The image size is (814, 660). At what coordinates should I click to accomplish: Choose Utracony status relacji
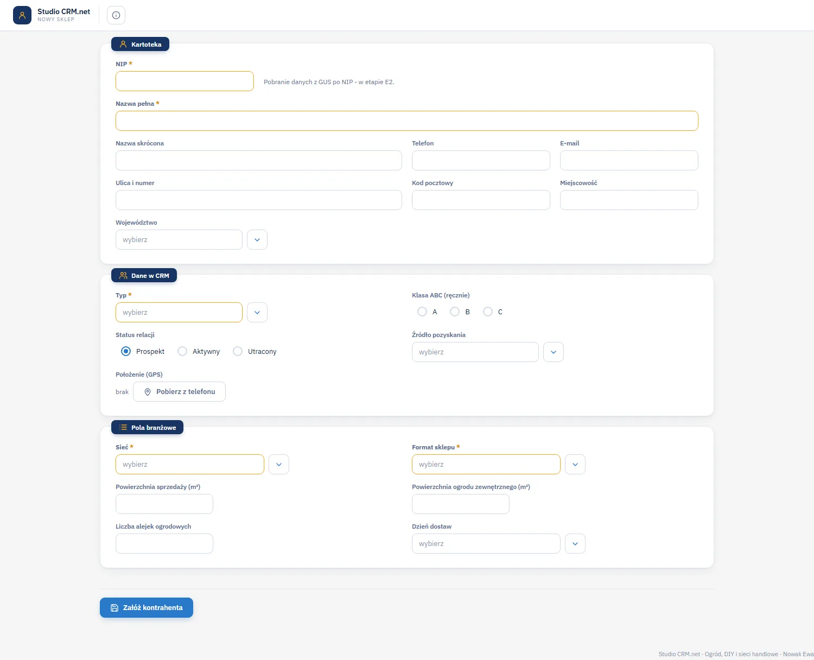238,351
